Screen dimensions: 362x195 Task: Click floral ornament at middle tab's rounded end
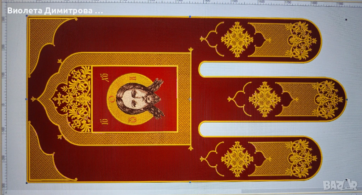coord(327,99)
